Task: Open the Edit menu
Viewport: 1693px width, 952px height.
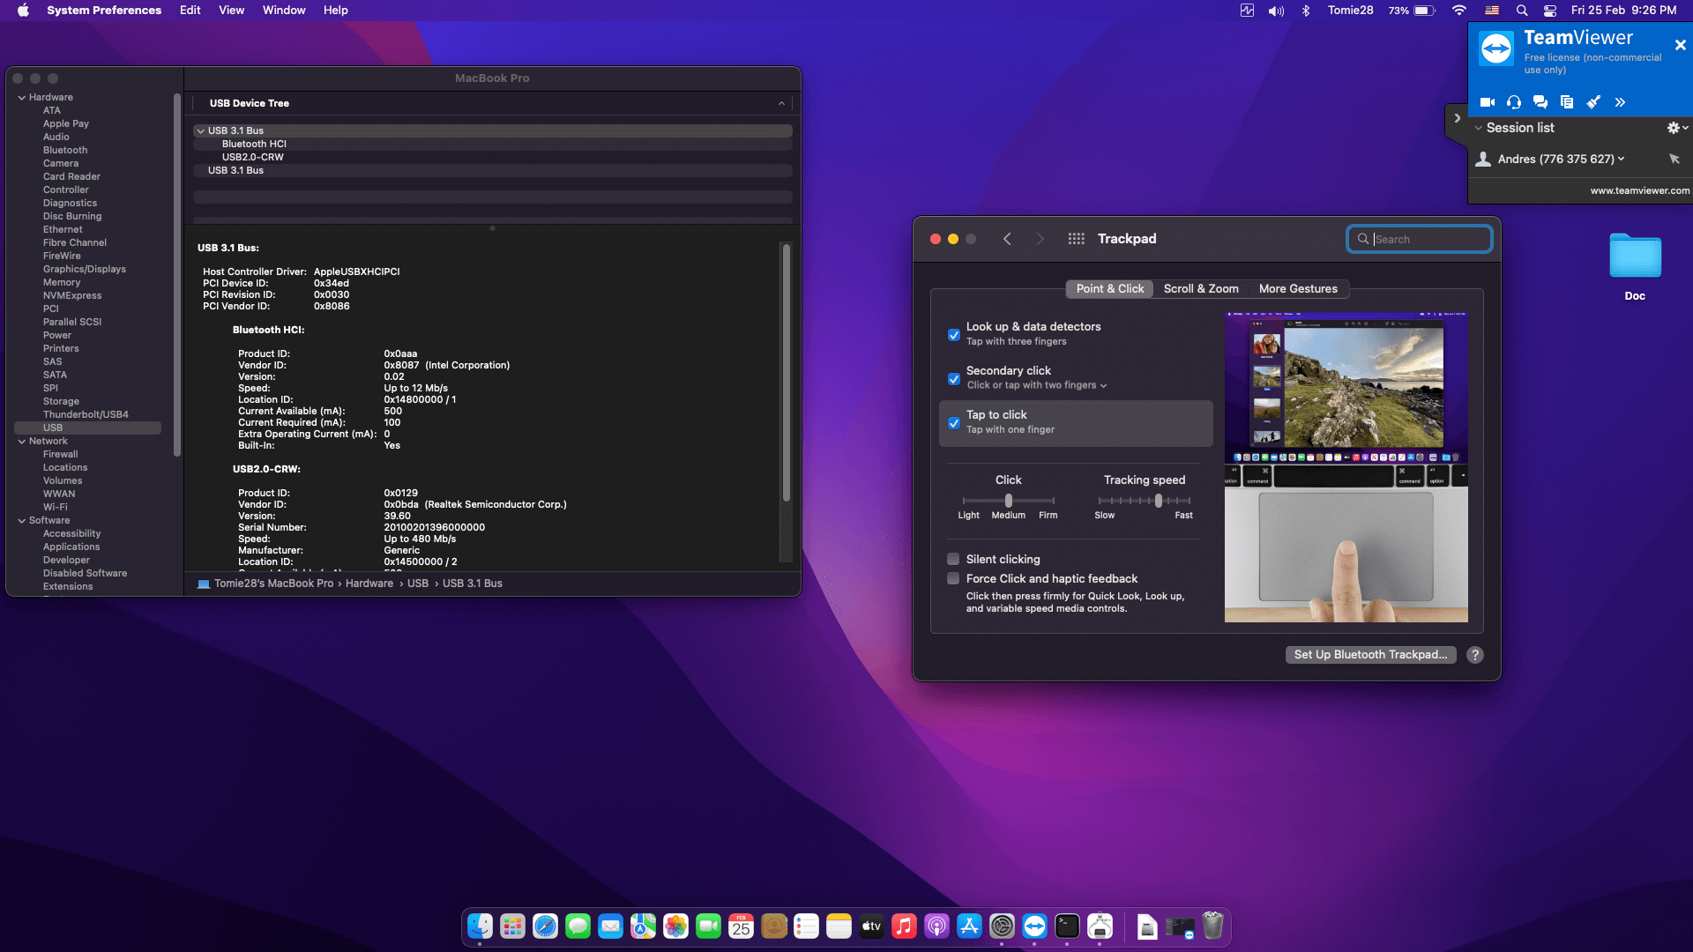Action: click(x=190, y=11)
